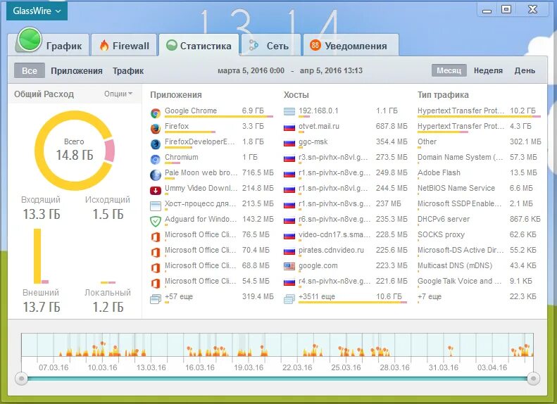Click the Firefox app icon
This screenshot has height=404, width=557.
(155, 129)
